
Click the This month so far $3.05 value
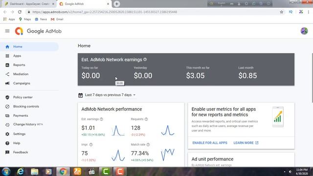coord(195,76)
